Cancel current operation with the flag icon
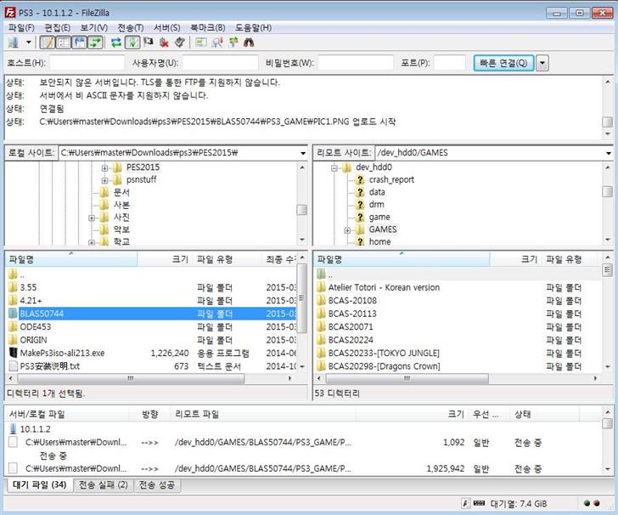The height and width of the screenshot is (515, 618). tap(149, 42)
